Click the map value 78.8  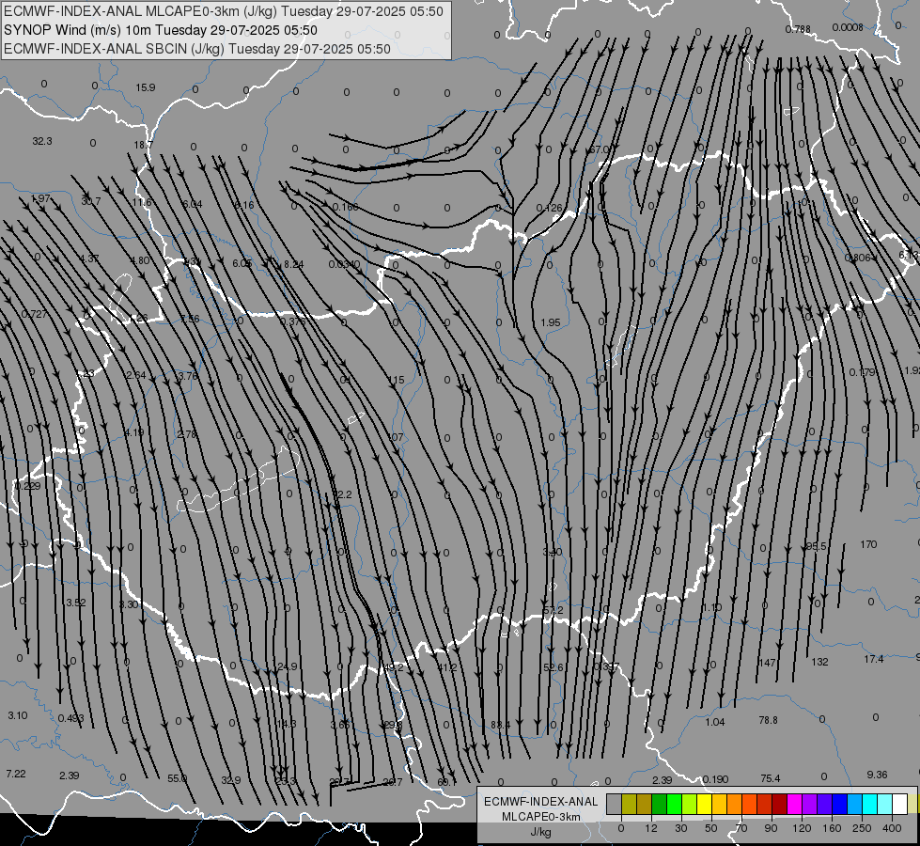pyautogui.click(x=768, y=719)
